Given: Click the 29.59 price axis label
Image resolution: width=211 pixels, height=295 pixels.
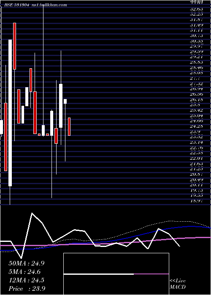Looking at the screenshot, I should [x=196, y=51].
